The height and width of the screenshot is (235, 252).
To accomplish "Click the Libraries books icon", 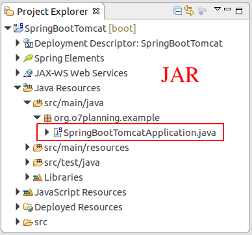I will click(x=38, y=177).
